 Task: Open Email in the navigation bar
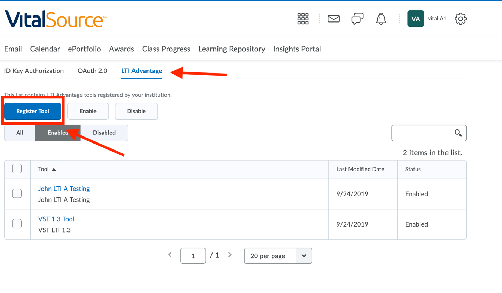coord(13,49)
